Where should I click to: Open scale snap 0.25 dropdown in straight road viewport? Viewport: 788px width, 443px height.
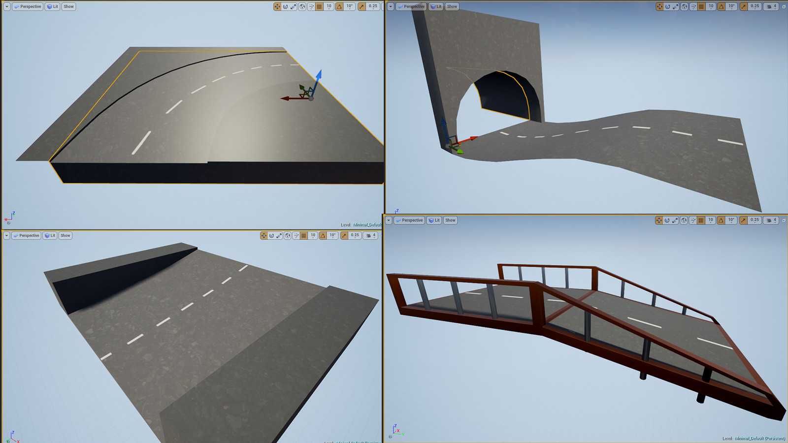(355, 235)
